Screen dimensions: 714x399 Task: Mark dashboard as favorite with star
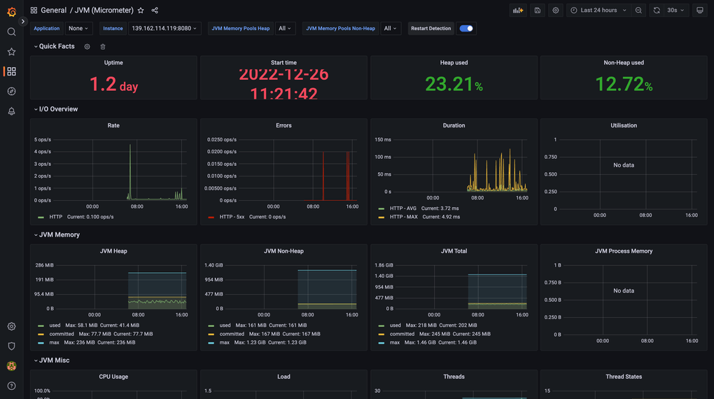(141, 10)
